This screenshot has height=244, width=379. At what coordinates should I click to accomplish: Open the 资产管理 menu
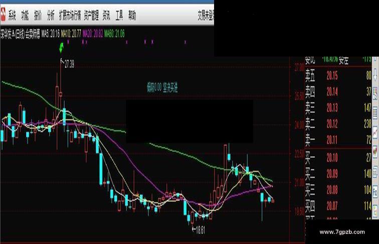pos(91,16)
